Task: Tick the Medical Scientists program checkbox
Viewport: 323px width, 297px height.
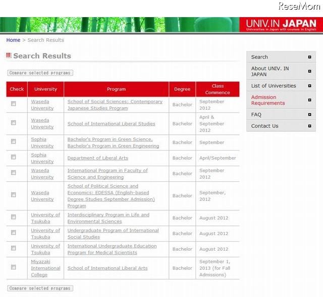Action: tap(14, 248)
